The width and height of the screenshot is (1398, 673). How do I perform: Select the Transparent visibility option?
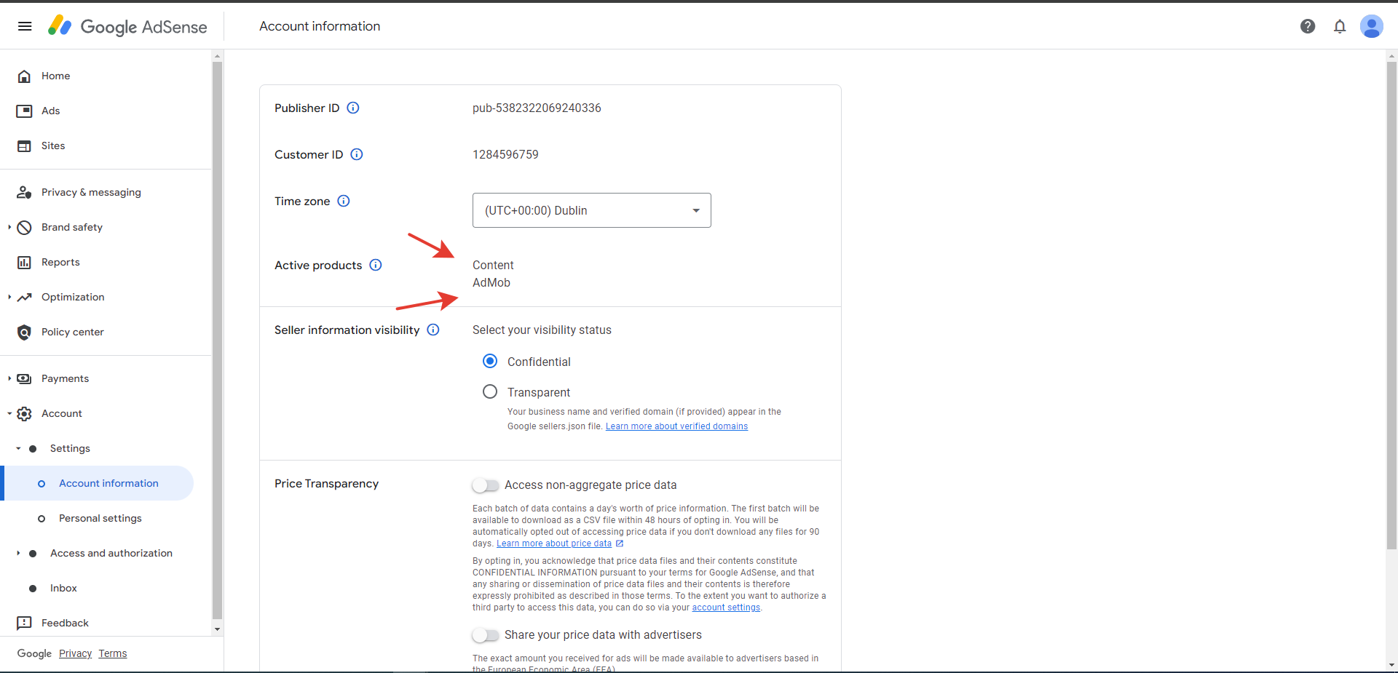490,391
